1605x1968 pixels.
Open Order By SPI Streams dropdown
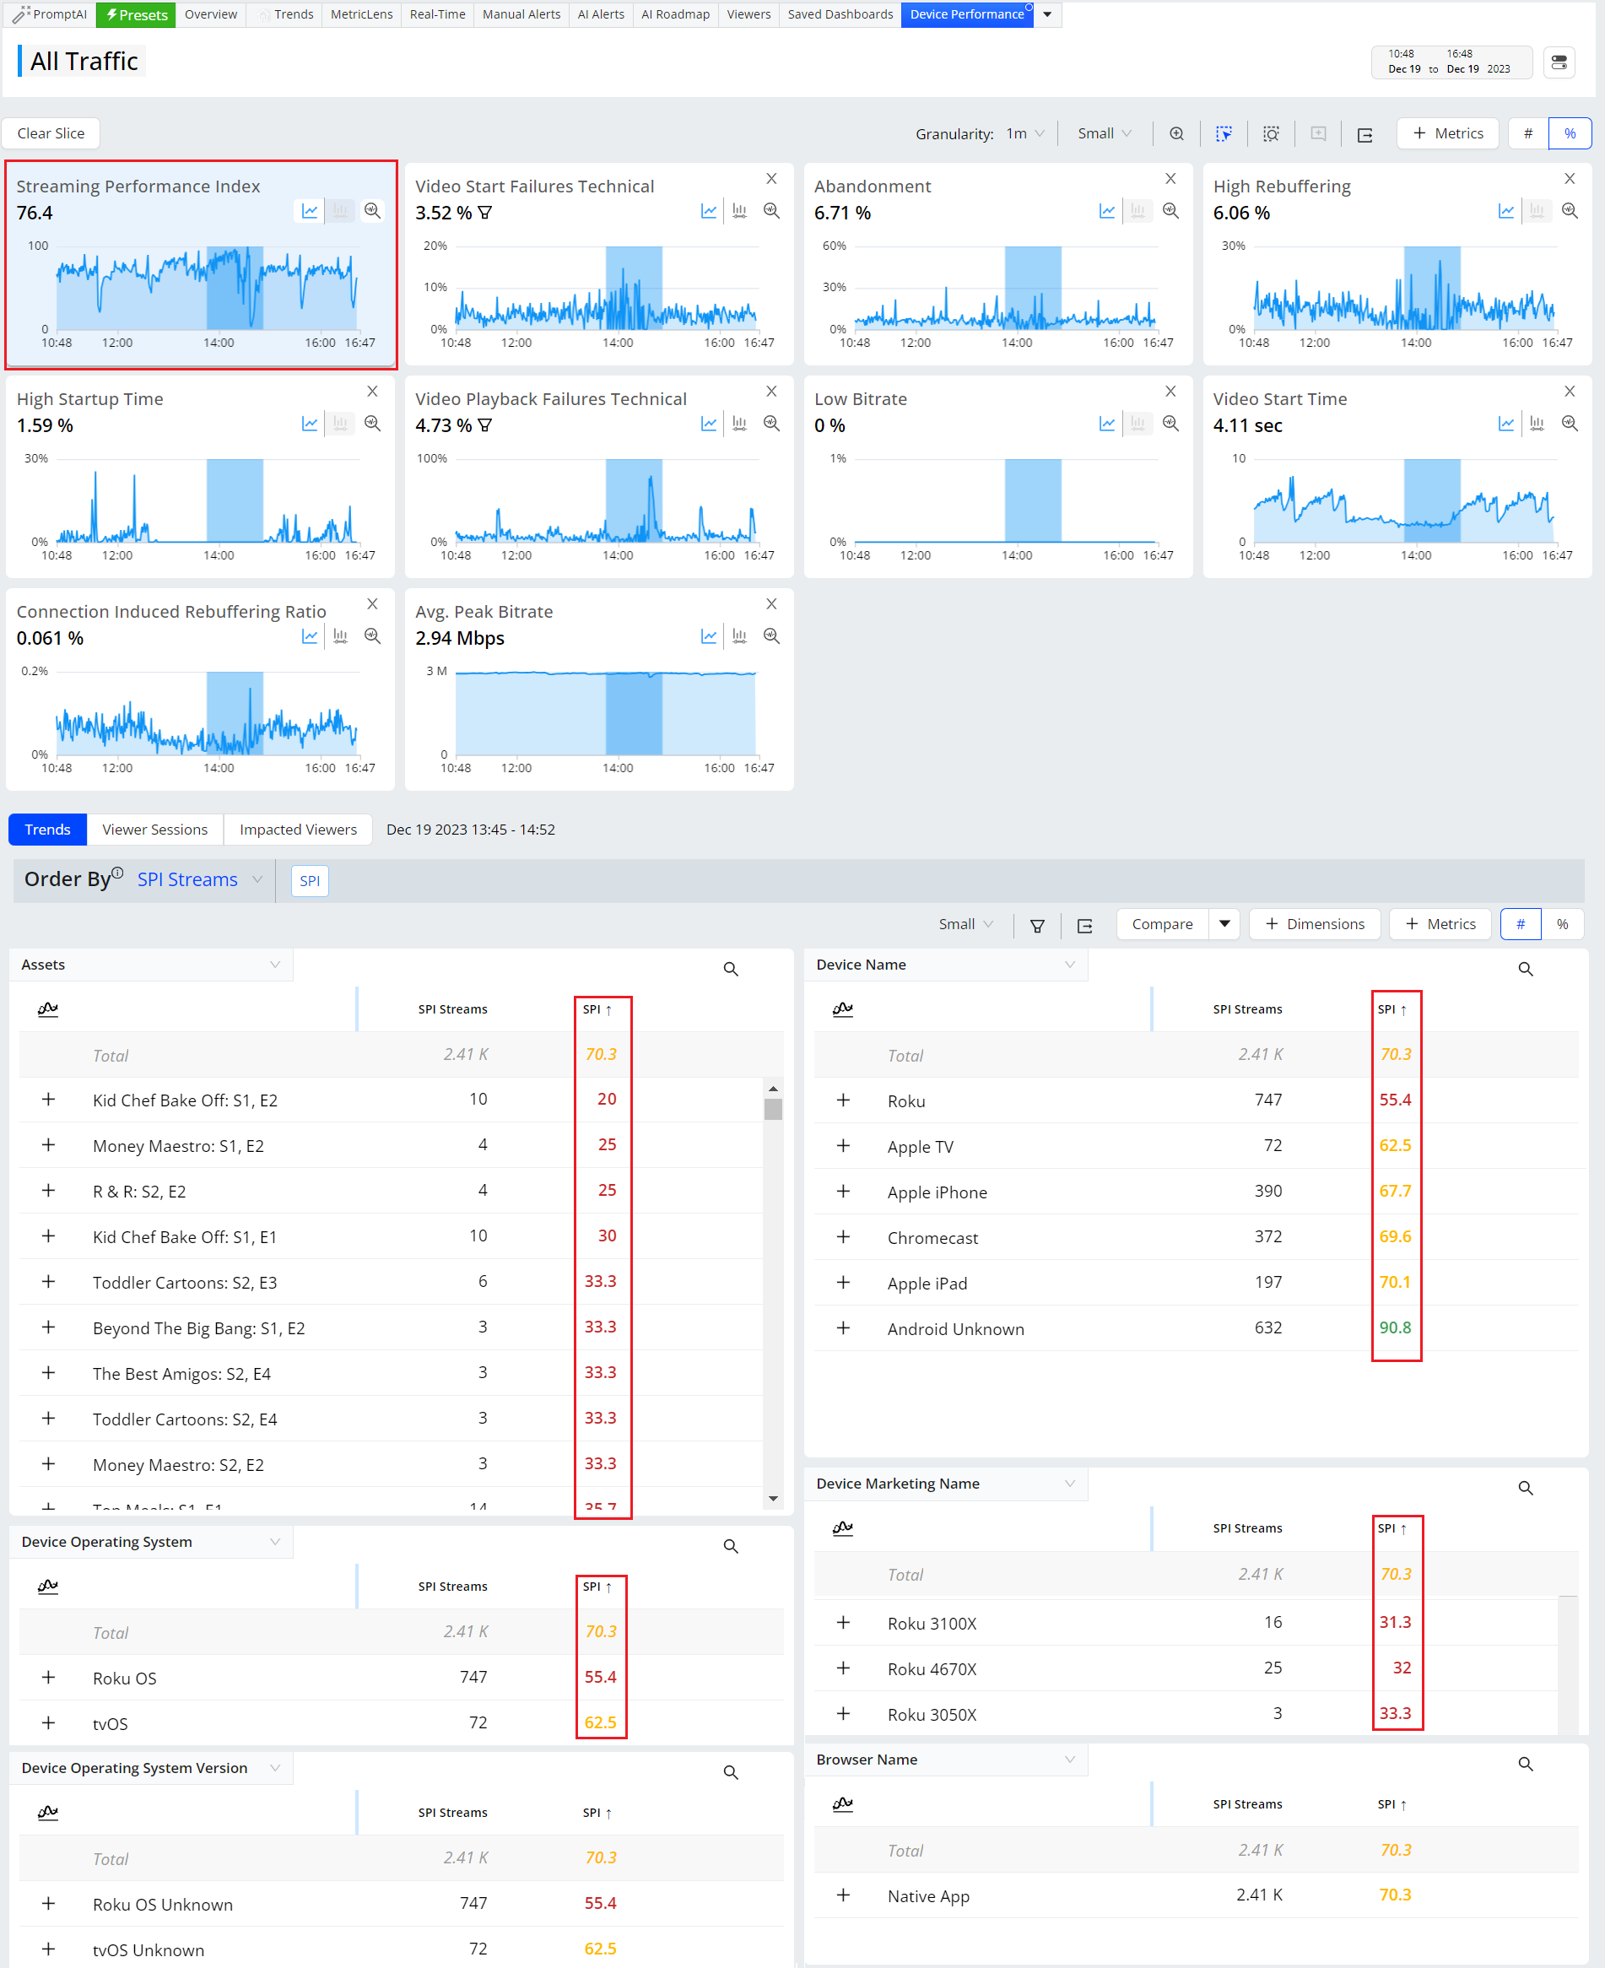click(x=200, y=879)
